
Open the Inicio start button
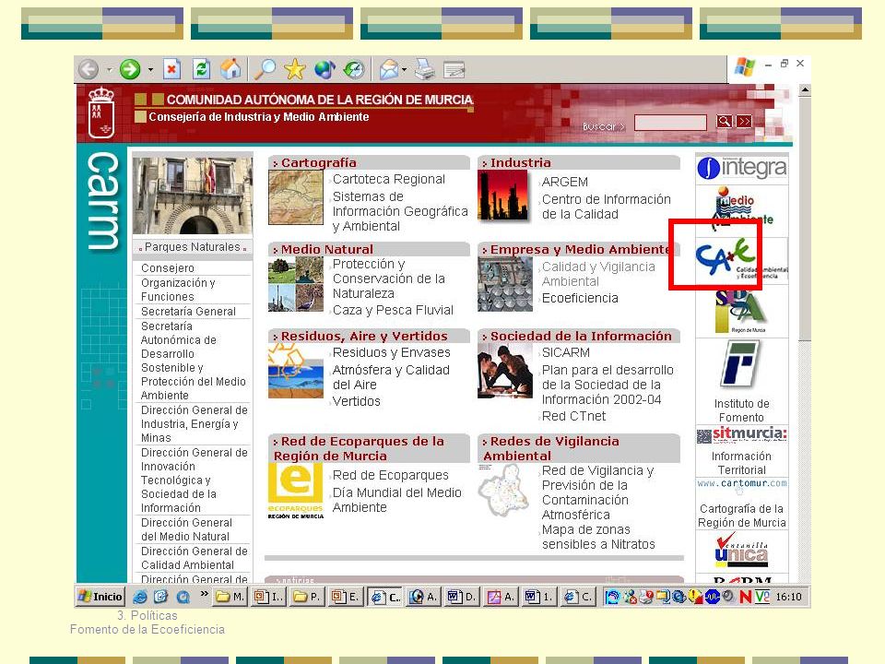100,597
